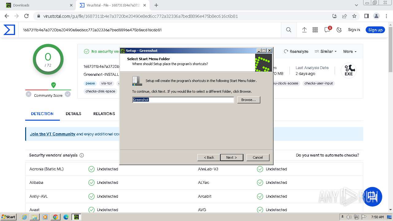
Task: Expand the Similar dropdown
Action: pos(326,52)
